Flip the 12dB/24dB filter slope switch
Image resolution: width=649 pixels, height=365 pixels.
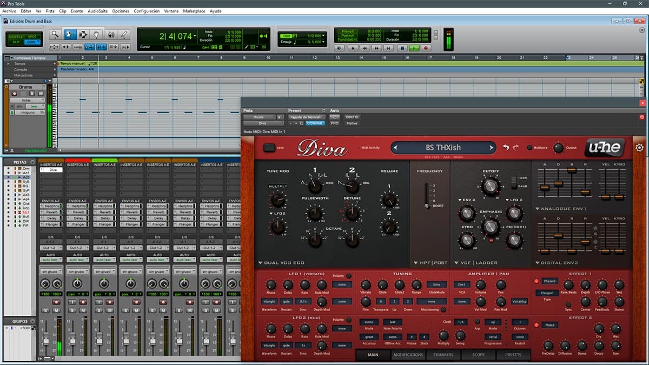coord(514,182)
